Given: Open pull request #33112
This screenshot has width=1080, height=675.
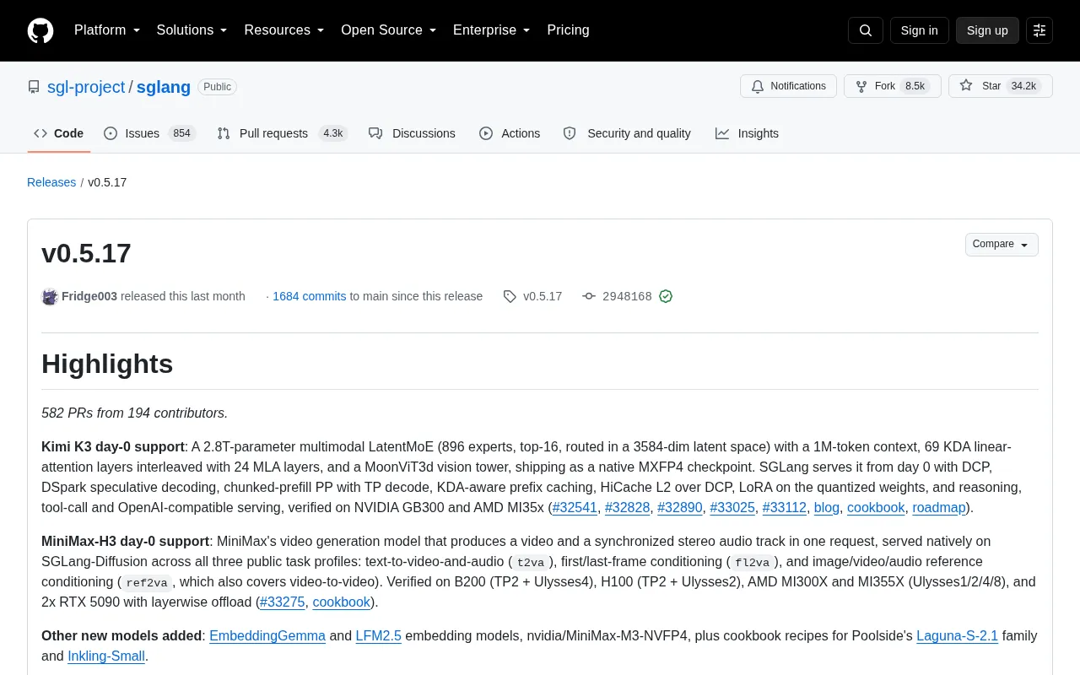Looking at the screenshot, I should point(785,507).
